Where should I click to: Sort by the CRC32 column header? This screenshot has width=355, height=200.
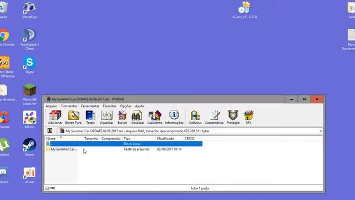[x=192, y=138]
